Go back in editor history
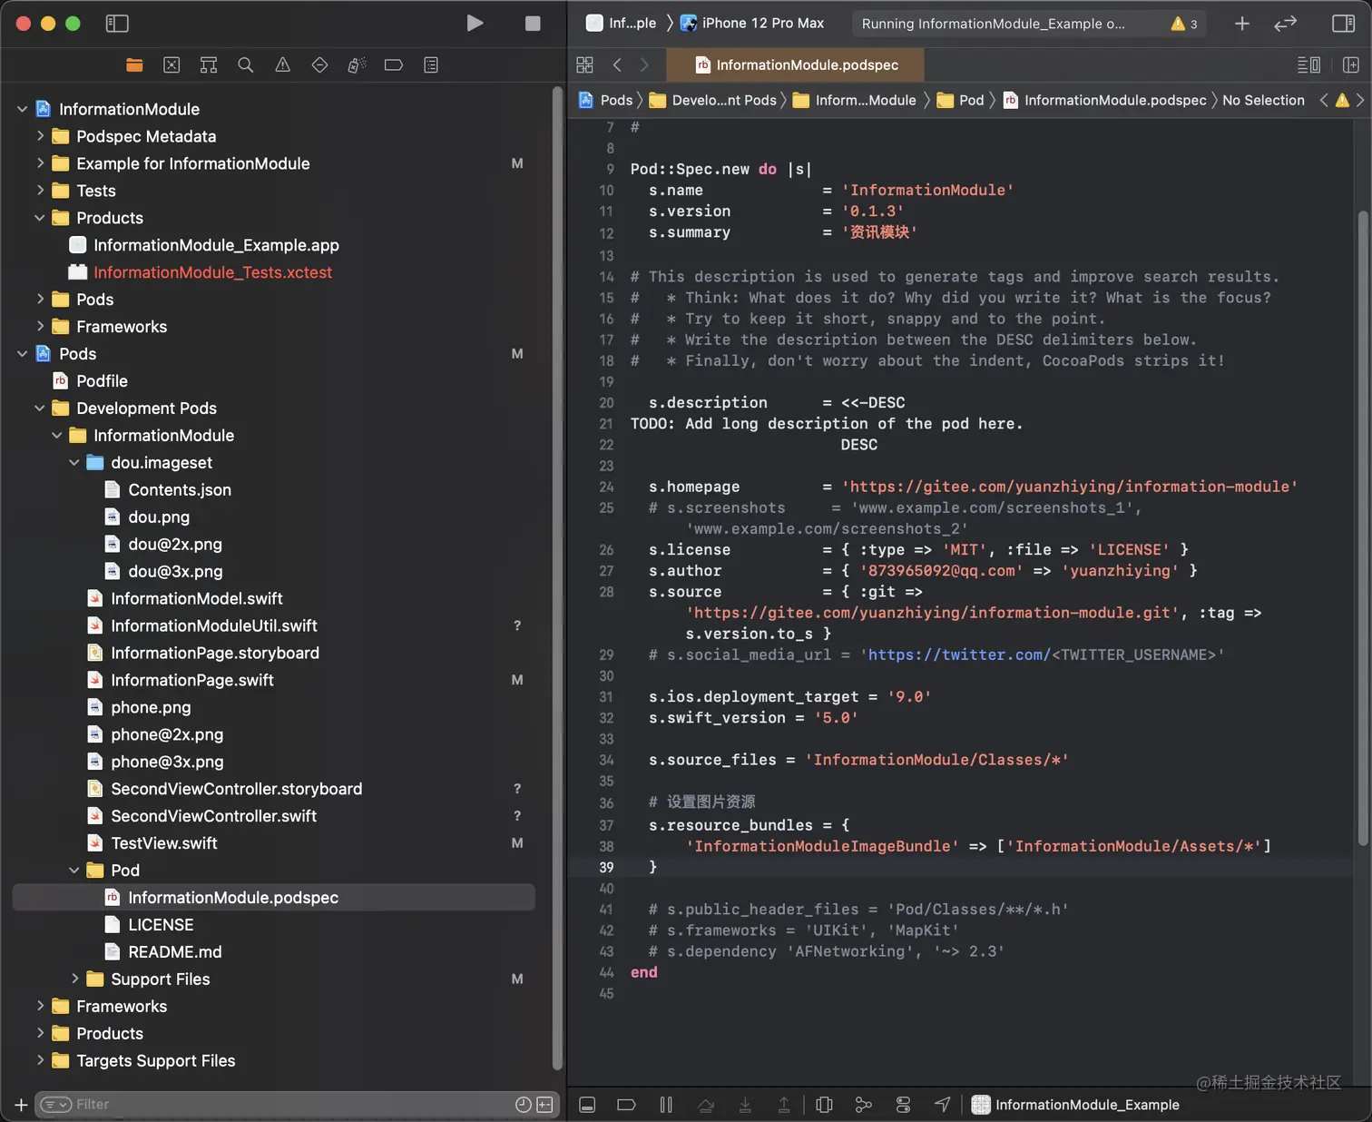 coord(617,64)
